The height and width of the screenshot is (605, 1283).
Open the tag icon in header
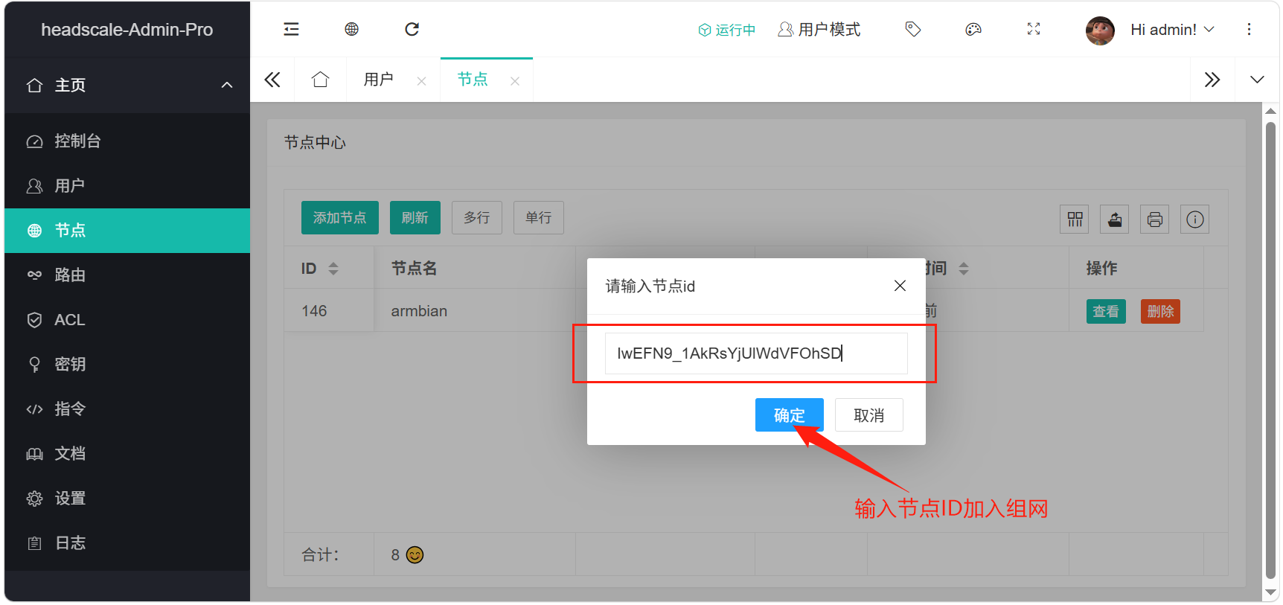pos(913,29)
